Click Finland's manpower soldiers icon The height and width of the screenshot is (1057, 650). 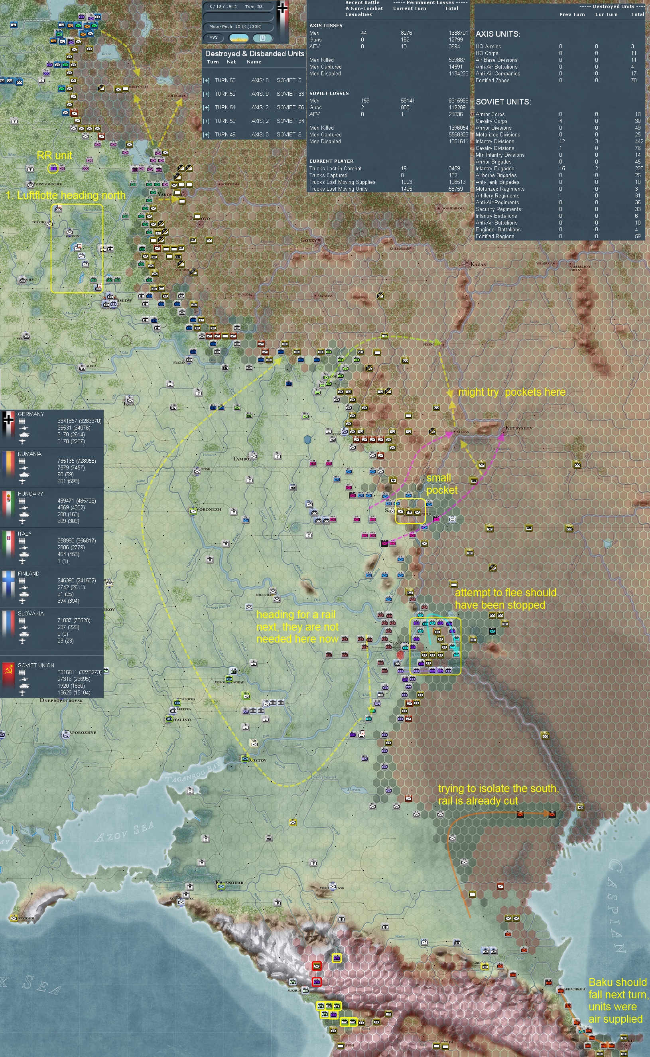pos(22,581)
